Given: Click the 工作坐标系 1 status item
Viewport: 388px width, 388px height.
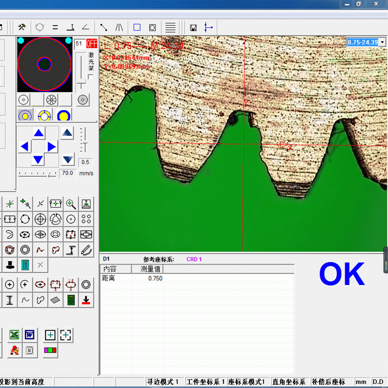Looking at the screenshot, I should [205, 382].
